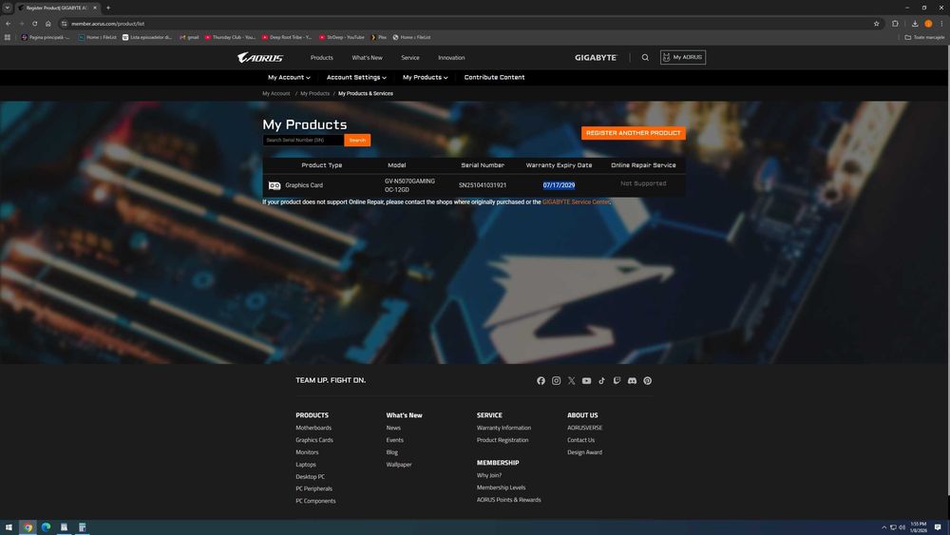
Task: Open the notification center in taskbar
Action: pos(938,527)
